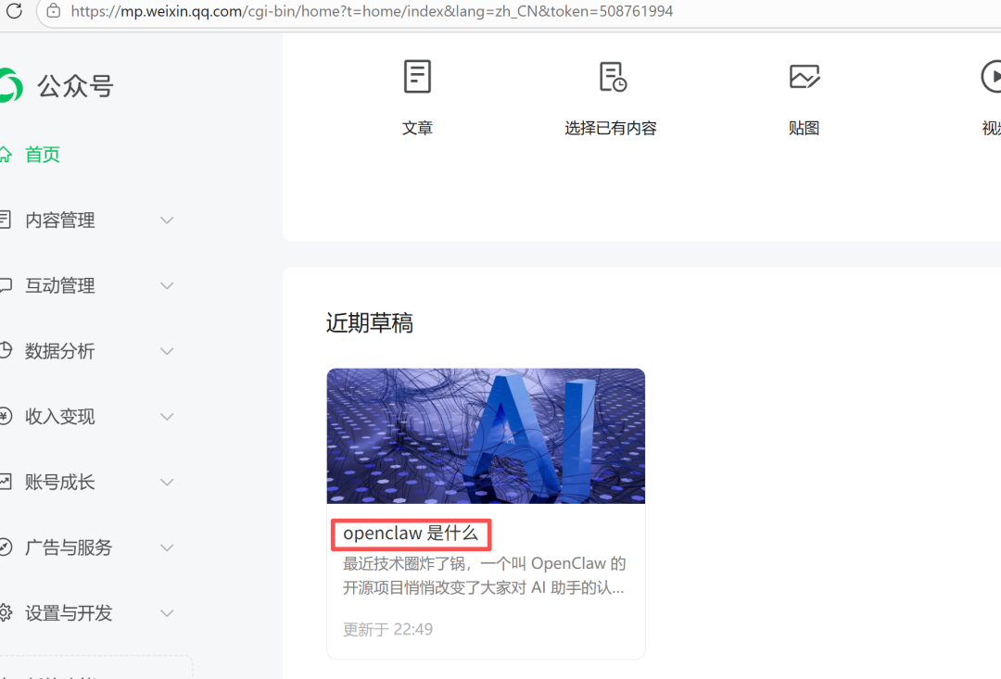
Task: Click the 收入变现 yen icon
Action: pyautogui.click(x=6, y=416)
